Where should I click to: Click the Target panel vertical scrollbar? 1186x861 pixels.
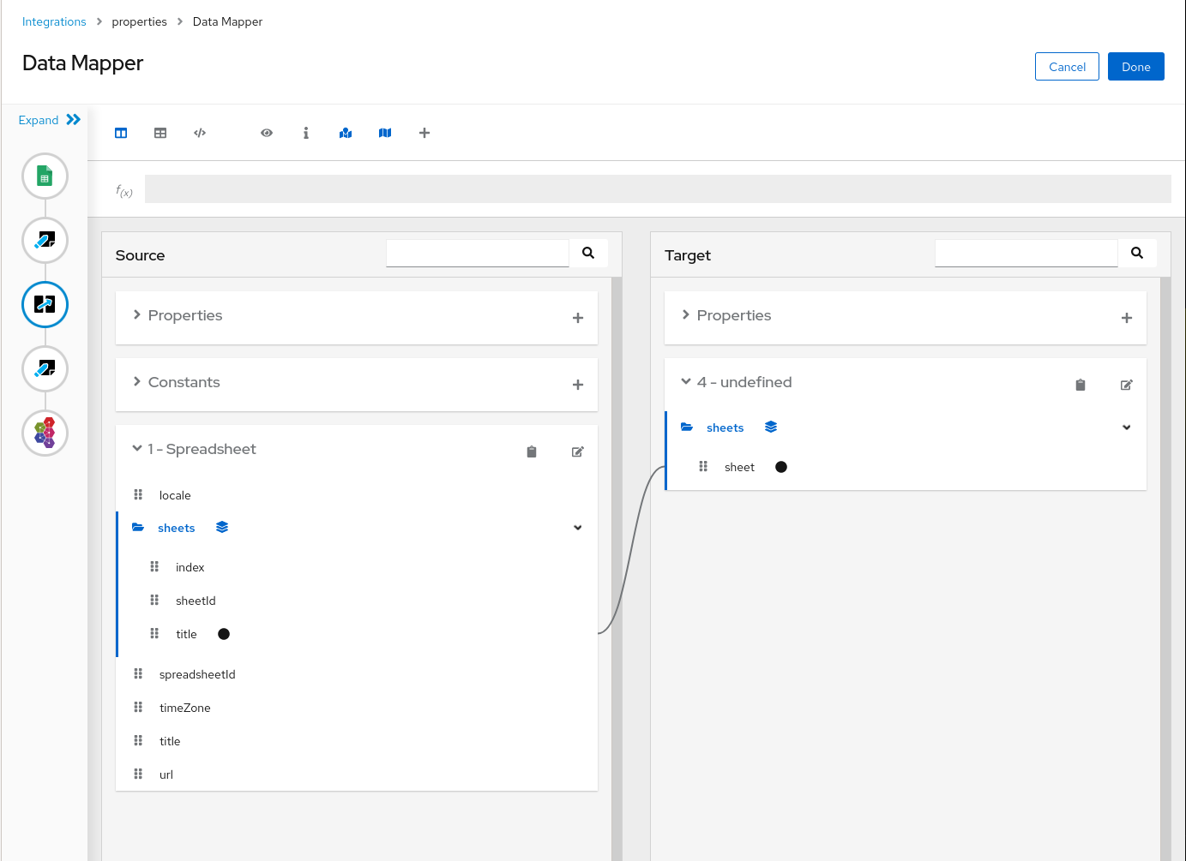pos(1165,569)
